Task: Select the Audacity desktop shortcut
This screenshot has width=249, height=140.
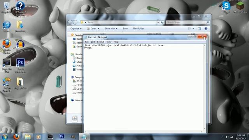Action: tap(21, 46)
